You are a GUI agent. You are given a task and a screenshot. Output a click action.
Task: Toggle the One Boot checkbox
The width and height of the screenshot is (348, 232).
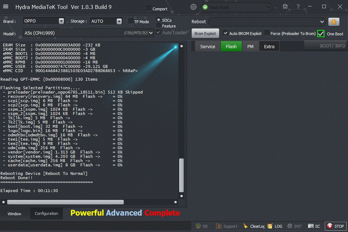(x=321, y=34)
